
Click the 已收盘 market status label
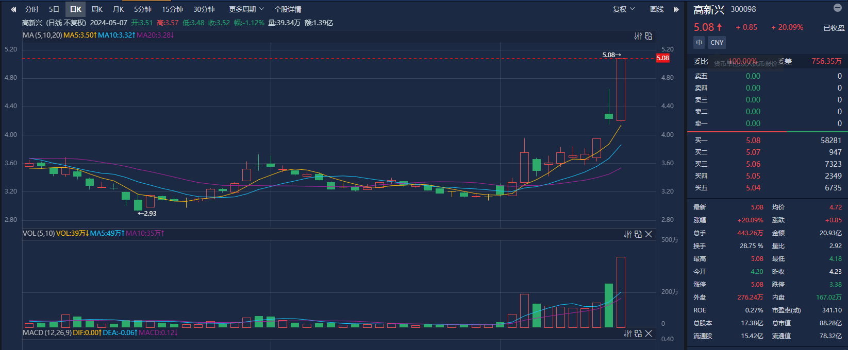click(x=834, y=28)
